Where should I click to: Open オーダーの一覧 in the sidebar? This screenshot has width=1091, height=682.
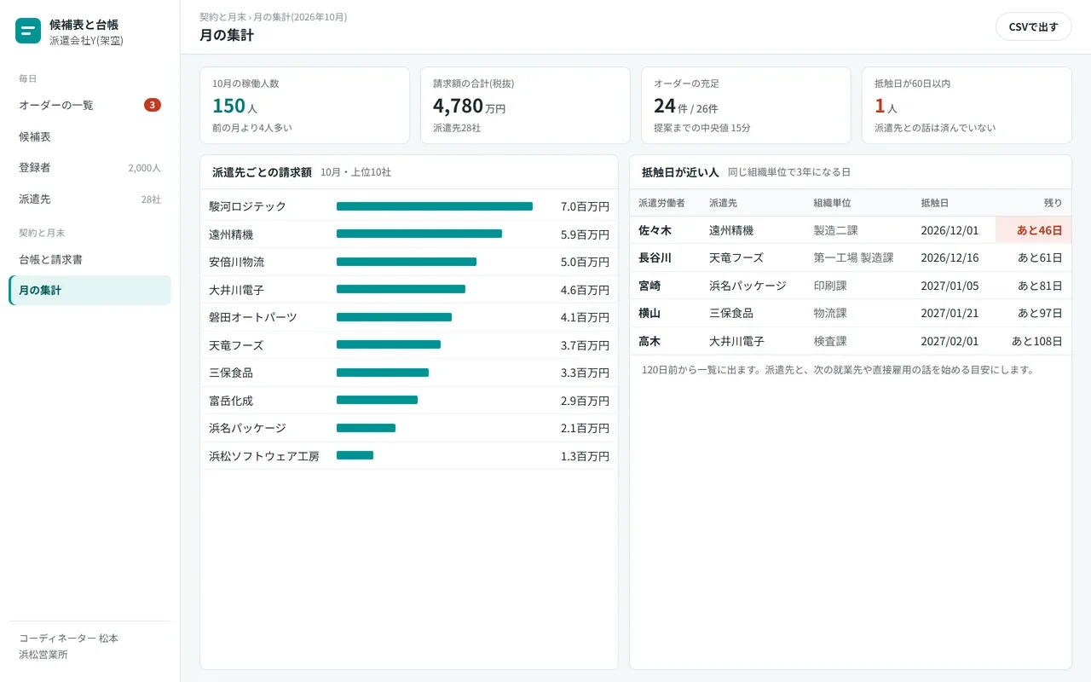pos(89,105)
